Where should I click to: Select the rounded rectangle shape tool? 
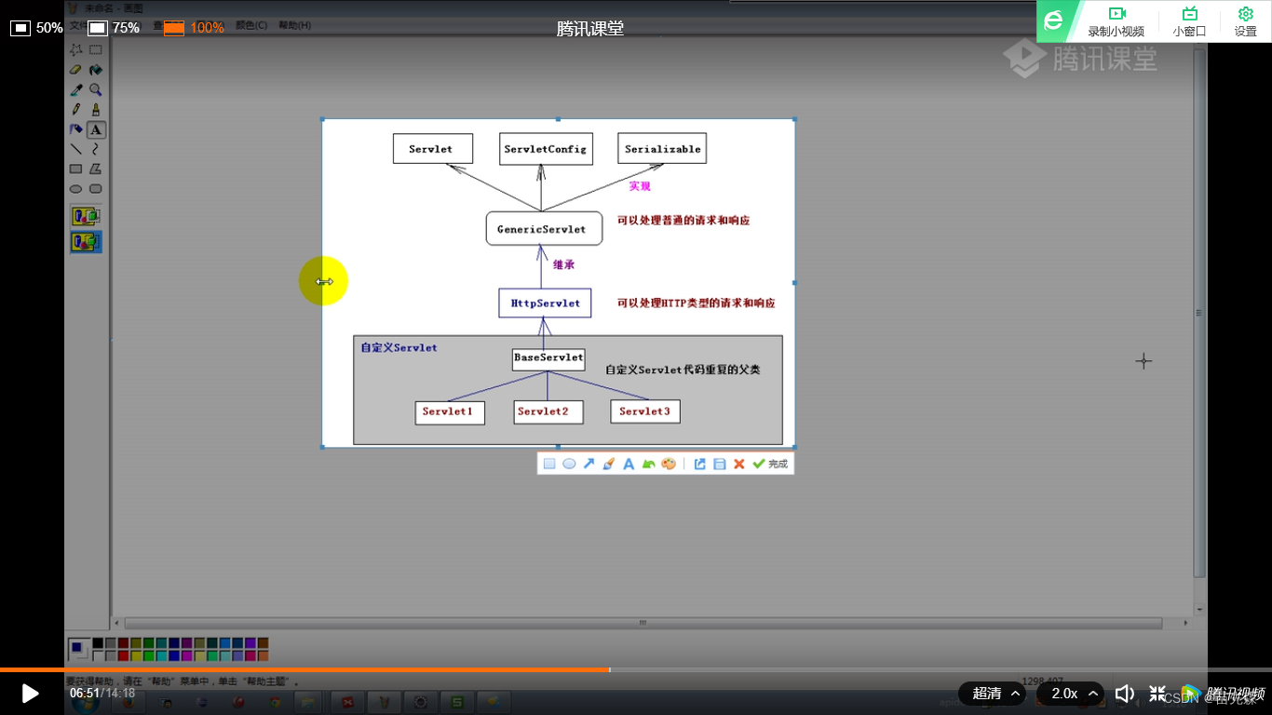click(x=95, y=189)
